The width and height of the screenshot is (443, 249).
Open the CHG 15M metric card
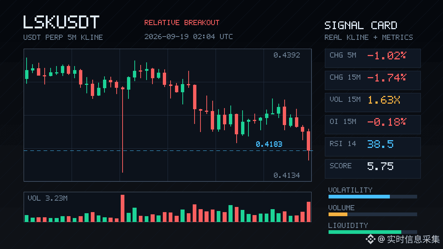[x=372, y=80]
